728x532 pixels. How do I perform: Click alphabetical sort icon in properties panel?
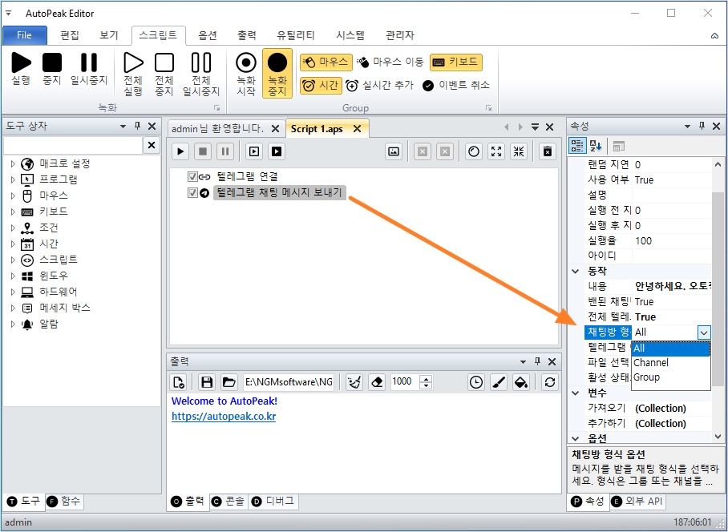tap(596, 146)
